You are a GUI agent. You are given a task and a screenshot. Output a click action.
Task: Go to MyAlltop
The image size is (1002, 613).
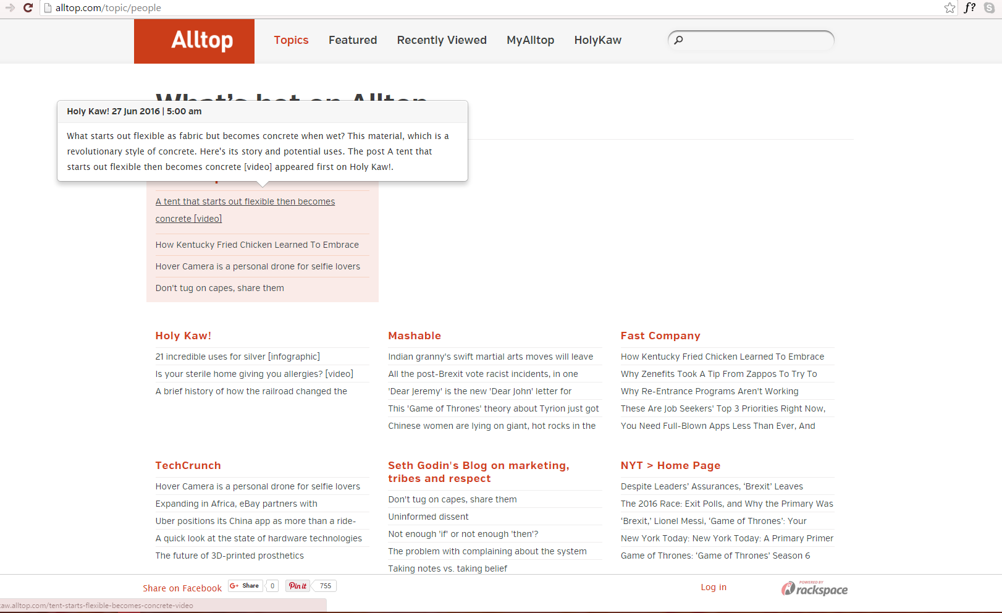click(530, 40)
